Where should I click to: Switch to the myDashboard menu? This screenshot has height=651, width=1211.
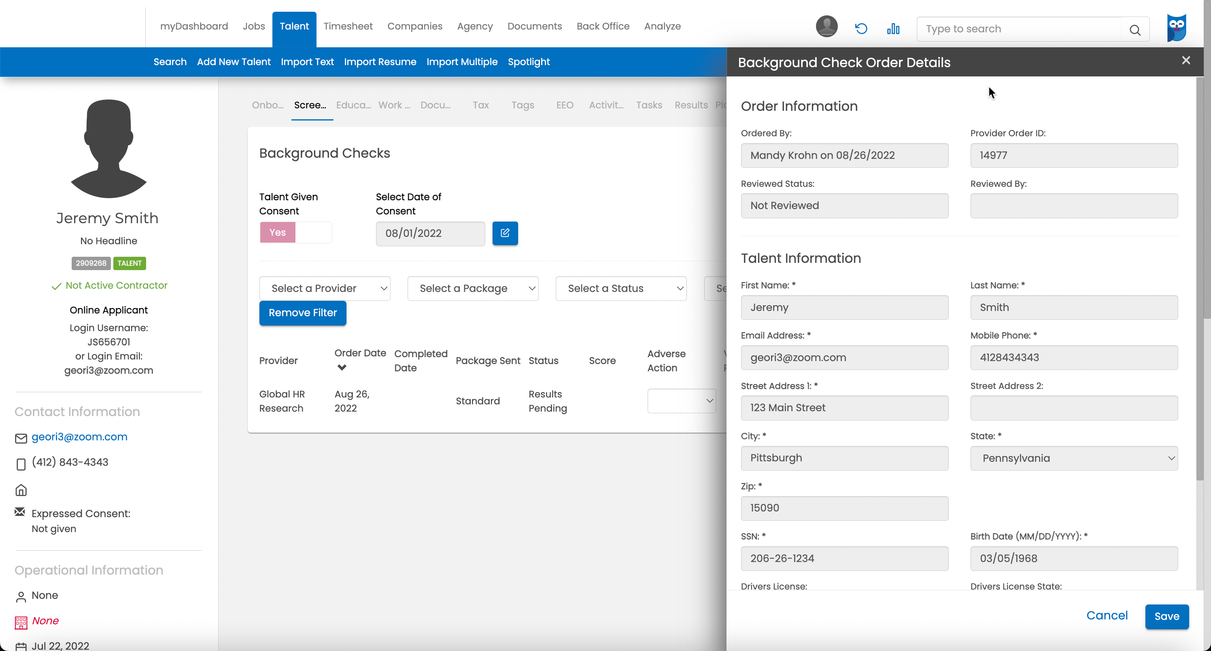[x=194, y=26]
